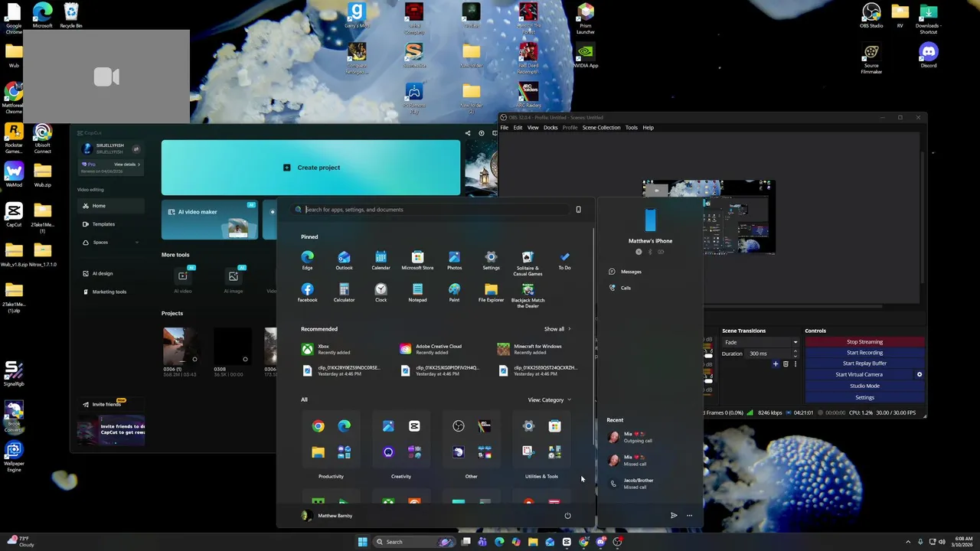Image resolution: width=980 pixels, height=551 pixels.
Task: Click Stop Streaming in OBS
Action: pyautogui.click(x=864, y=342)
